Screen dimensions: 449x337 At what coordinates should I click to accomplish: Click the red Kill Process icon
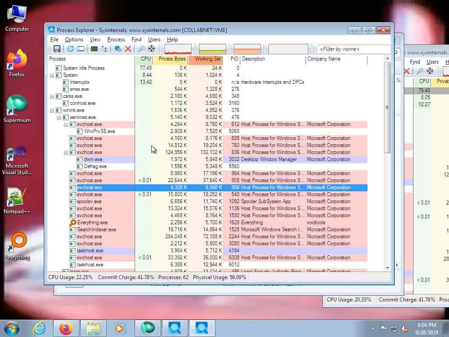tap(128, 49)
